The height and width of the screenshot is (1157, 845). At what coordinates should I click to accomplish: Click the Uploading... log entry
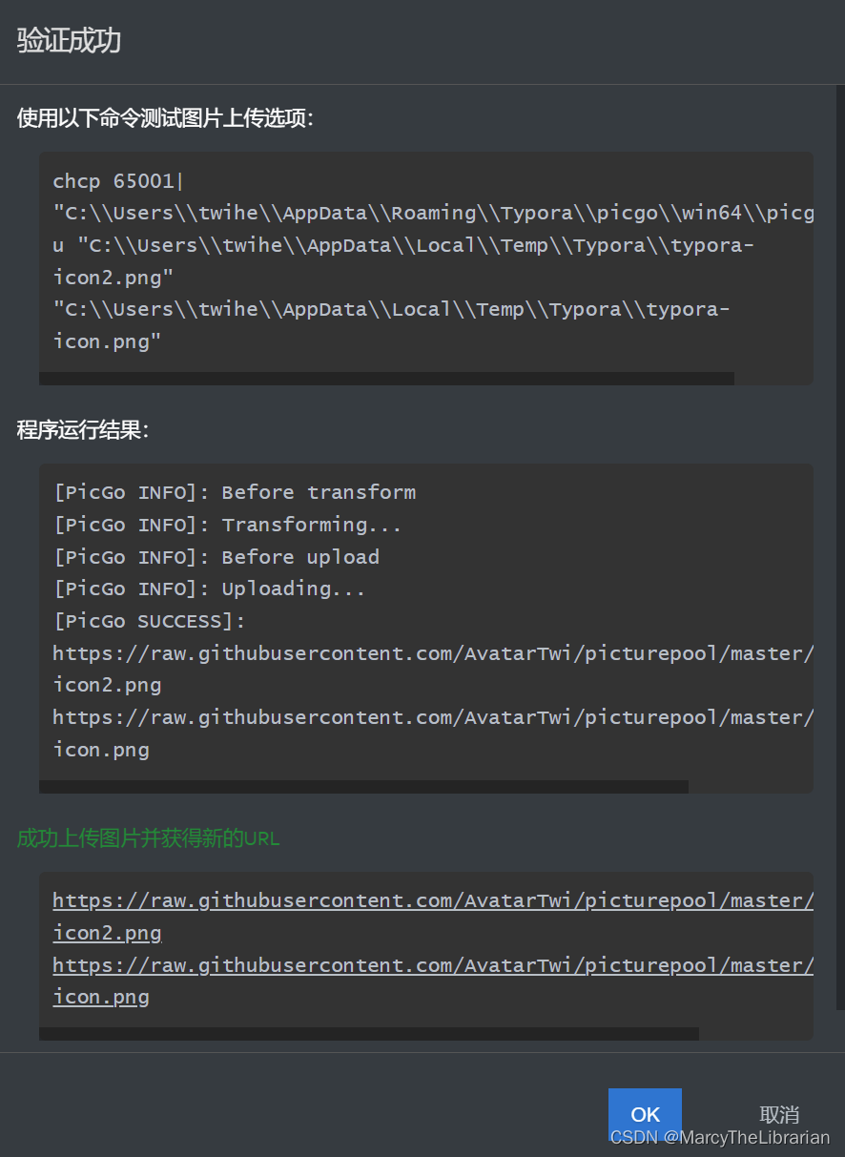(210, 589)
